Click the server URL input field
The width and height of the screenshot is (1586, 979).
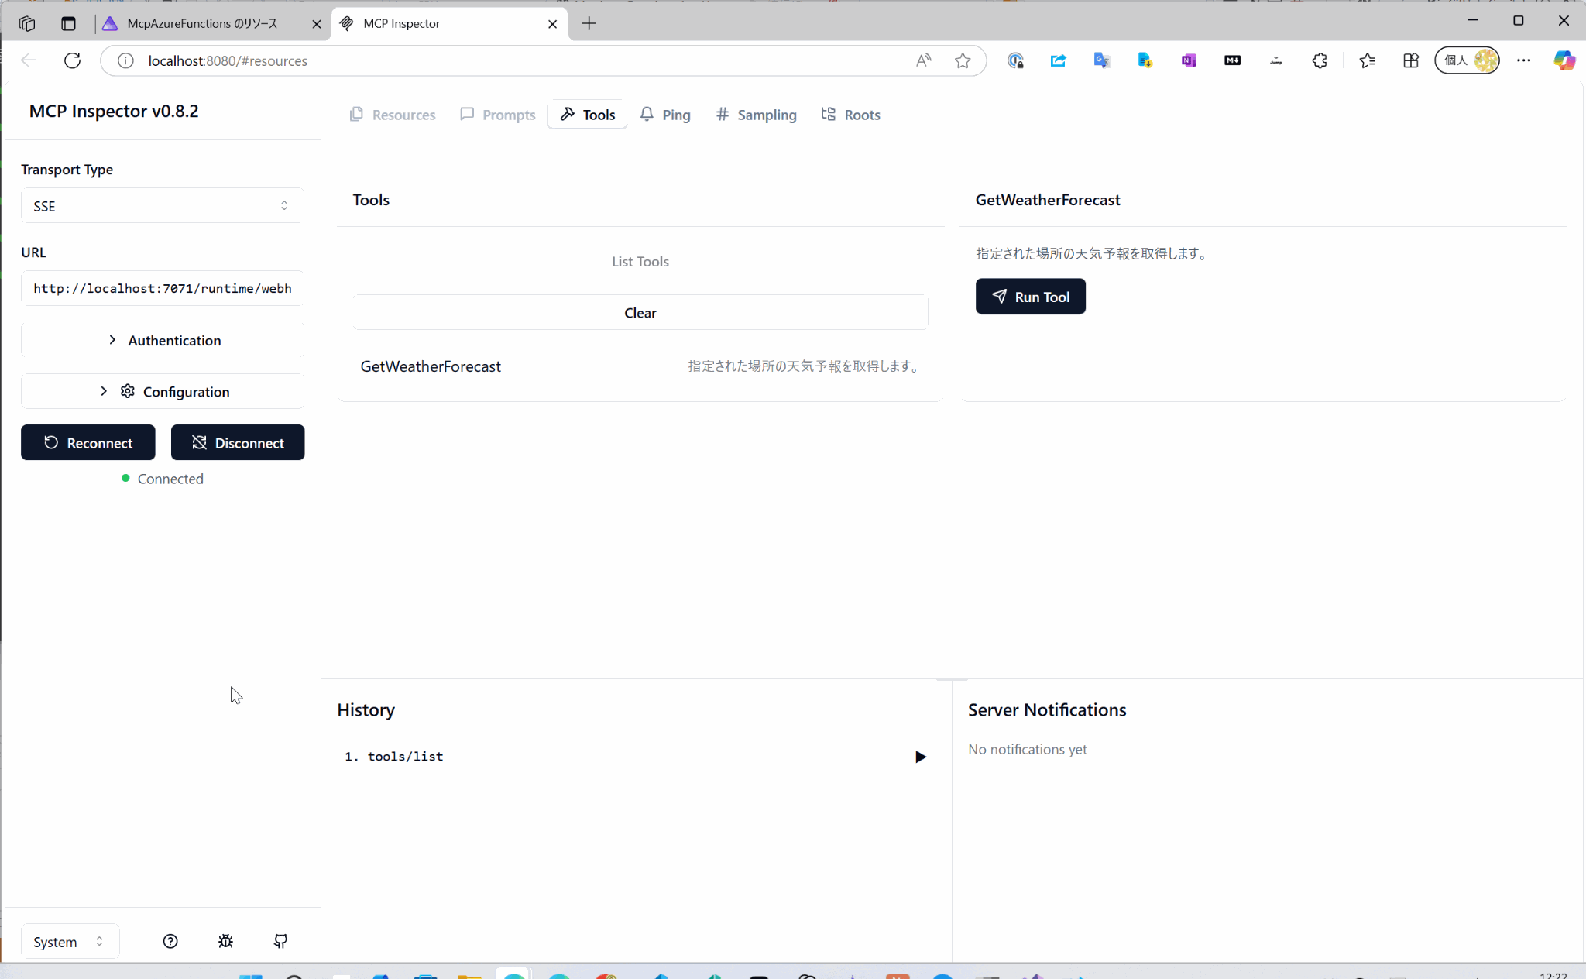click(163, 288)
